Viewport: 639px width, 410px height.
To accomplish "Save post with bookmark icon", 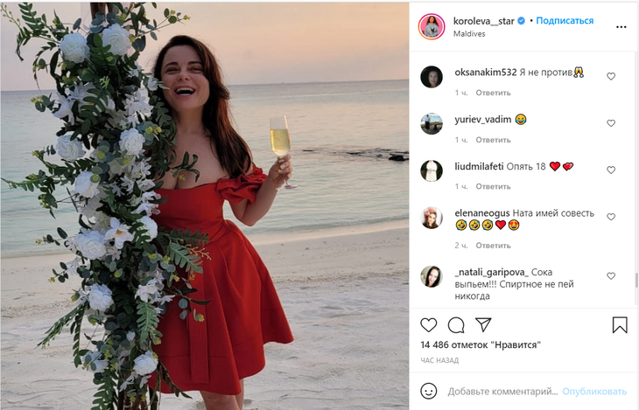I will pos(620,325).
